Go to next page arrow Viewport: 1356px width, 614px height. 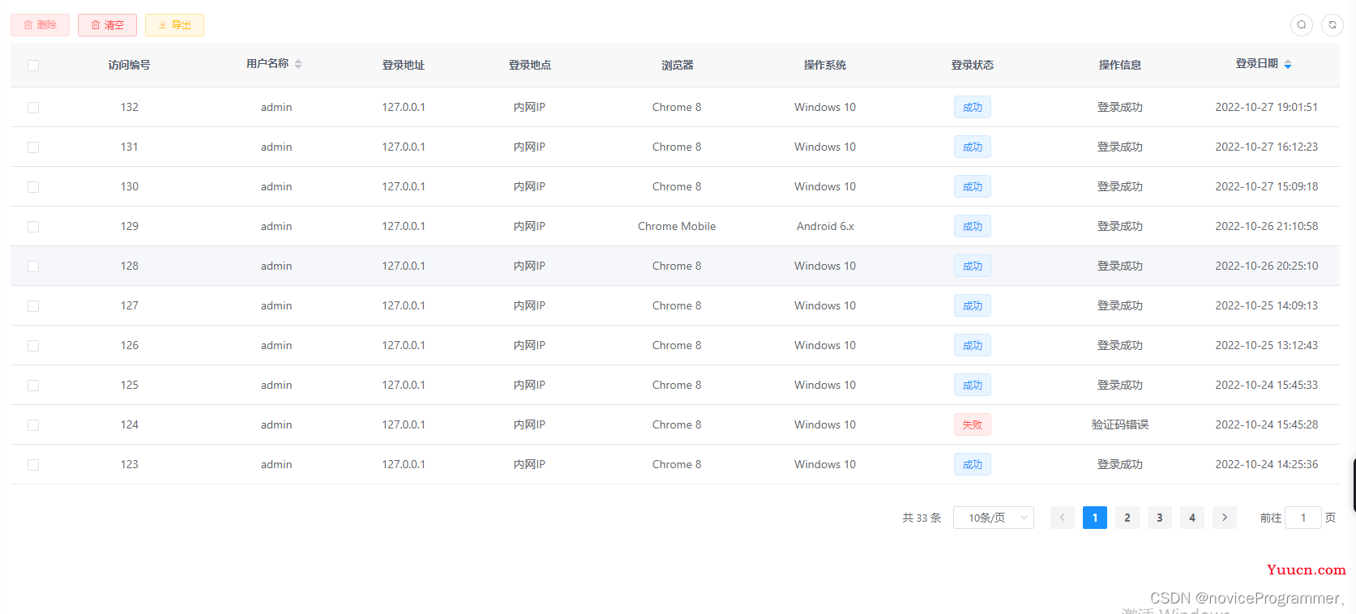tap(1225, 518)
